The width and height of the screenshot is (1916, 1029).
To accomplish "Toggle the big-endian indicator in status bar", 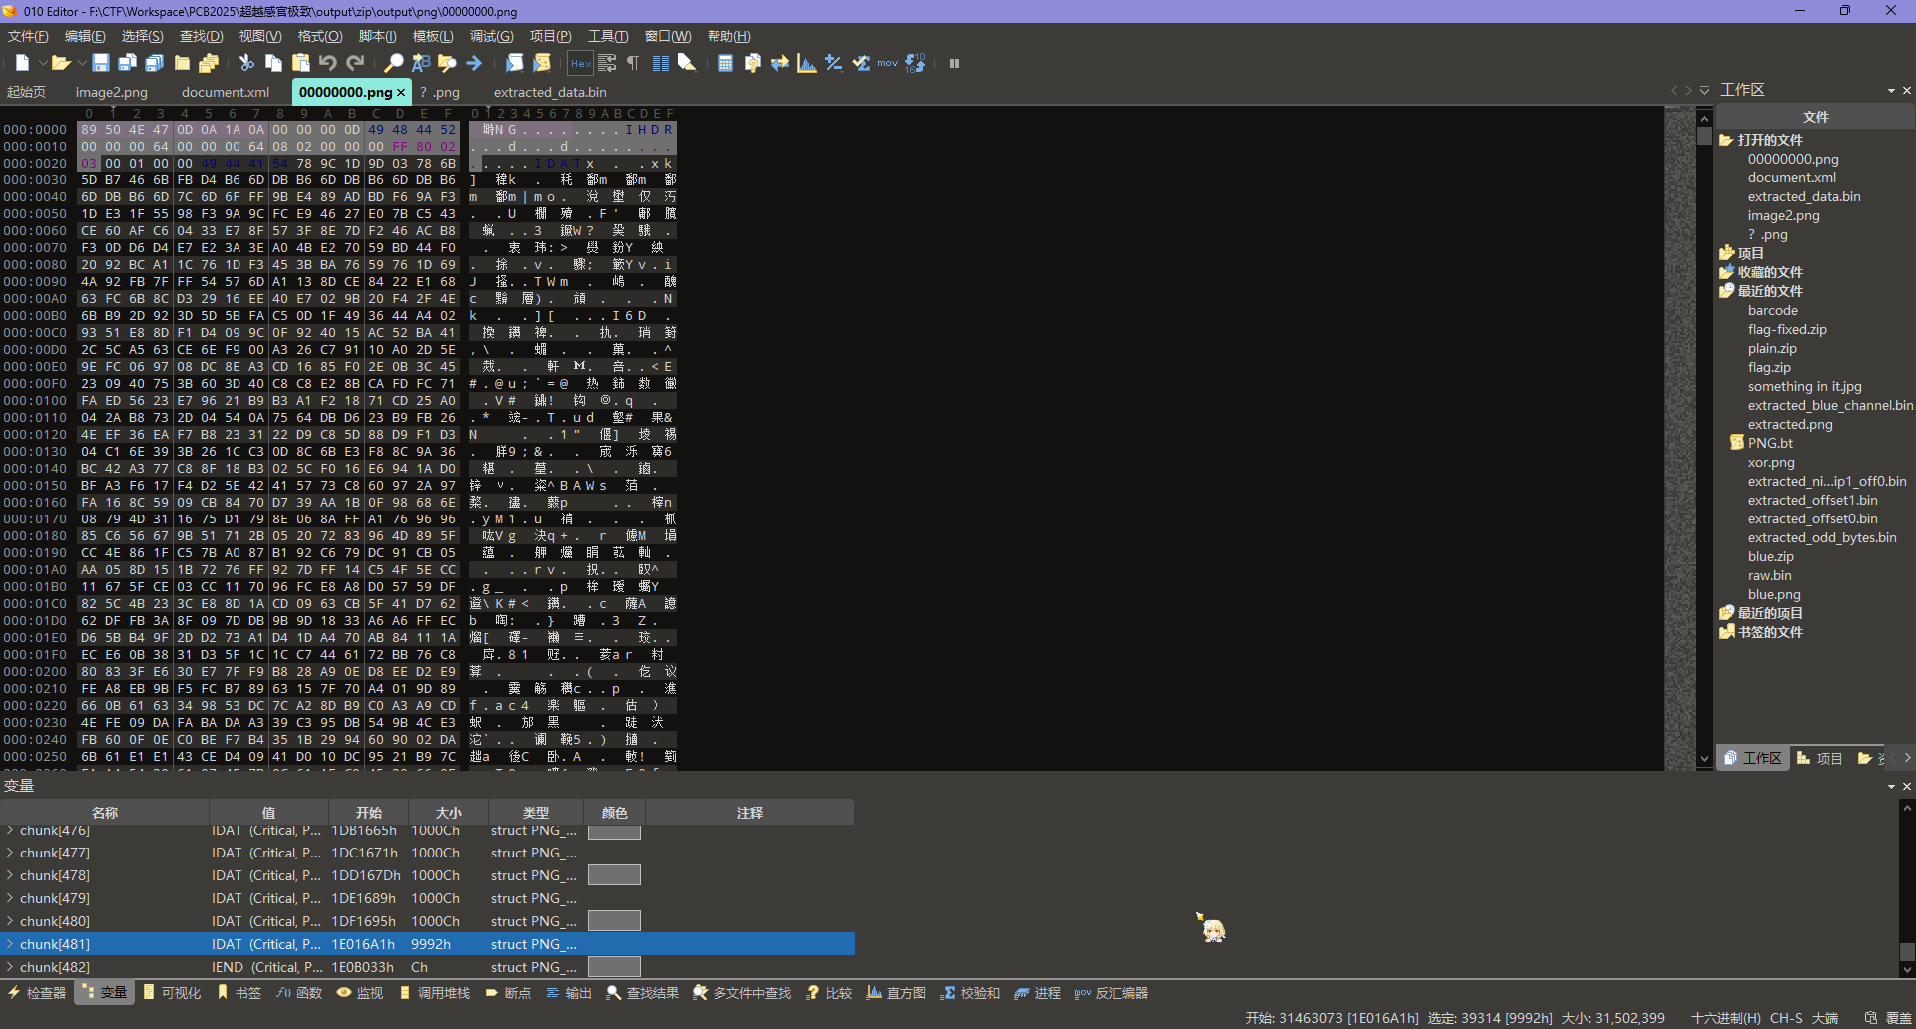I will pyautogui.click(x=1825, y=1018).
